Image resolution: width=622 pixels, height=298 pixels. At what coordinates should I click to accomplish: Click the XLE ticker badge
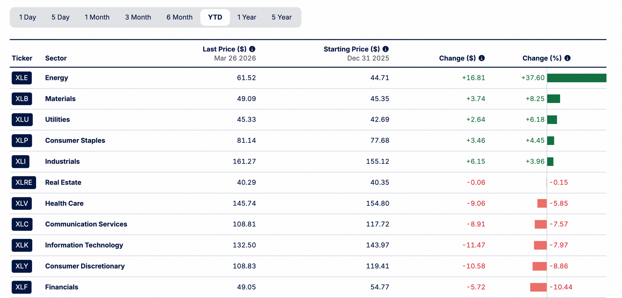(22, 78)
